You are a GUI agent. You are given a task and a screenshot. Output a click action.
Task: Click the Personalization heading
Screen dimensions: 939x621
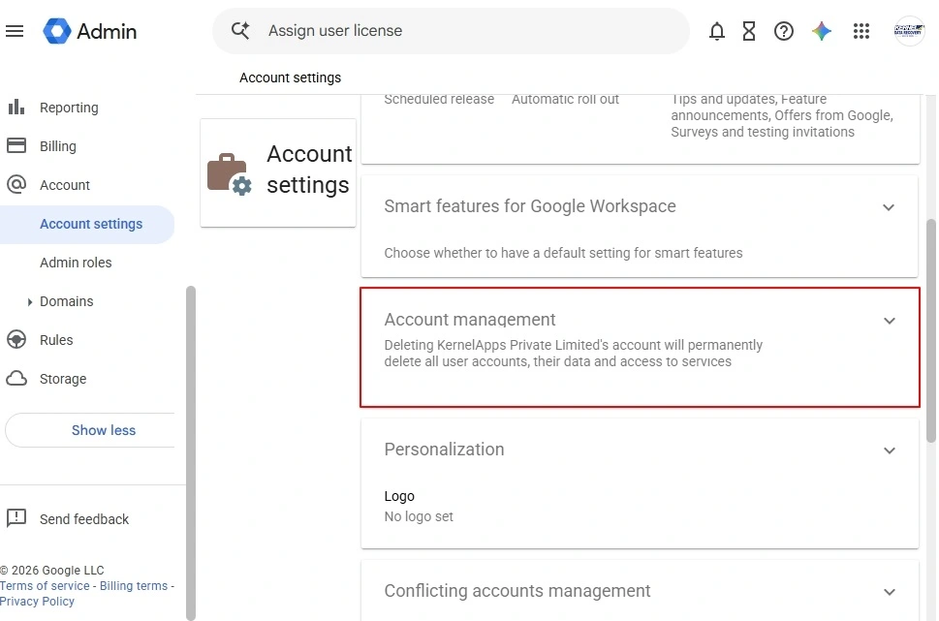click(444, 450)
